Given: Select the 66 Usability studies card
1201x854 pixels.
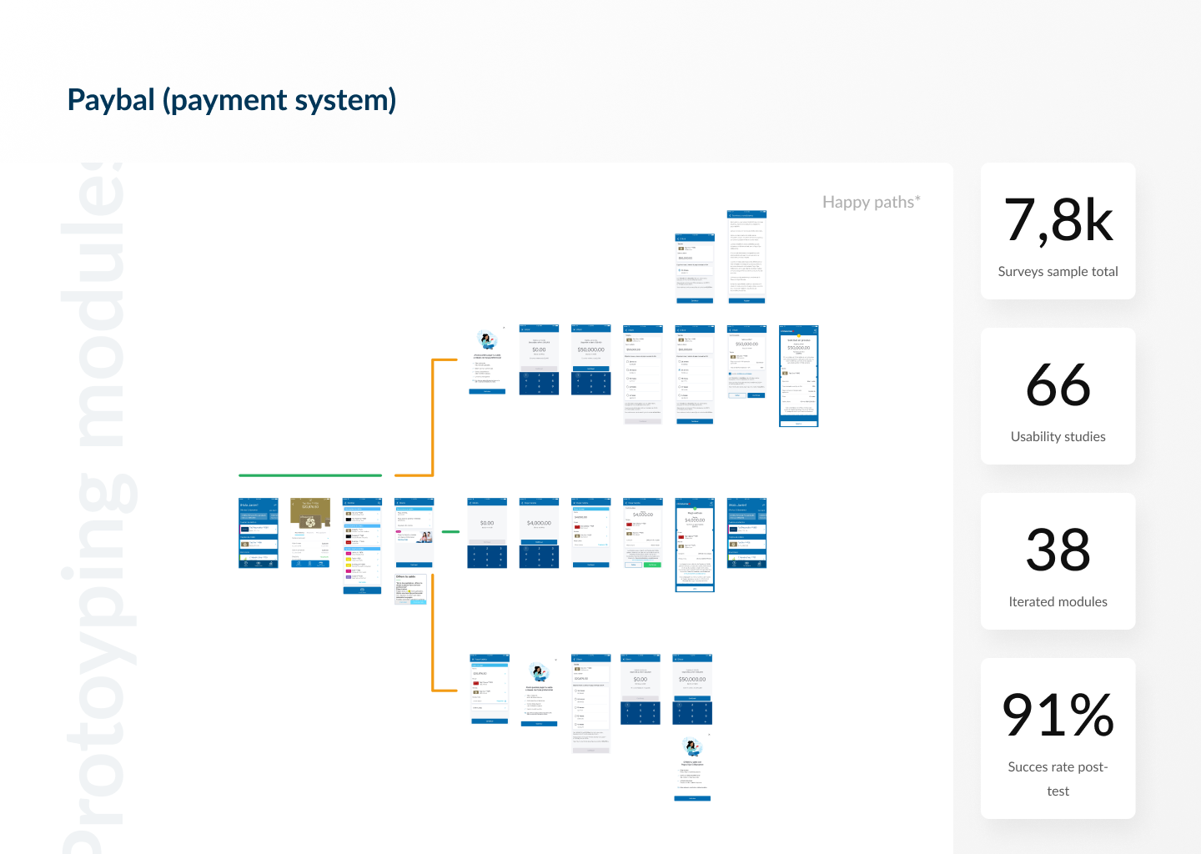Looking at the screenshot, I should (1058, 396).
